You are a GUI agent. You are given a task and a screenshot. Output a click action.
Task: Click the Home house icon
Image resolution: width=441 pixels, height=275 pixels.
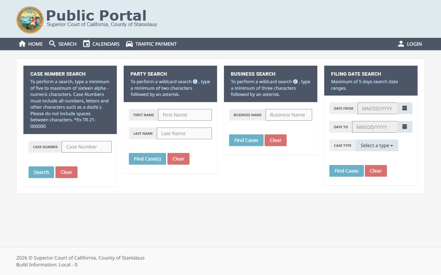click(x=22, y=44)
